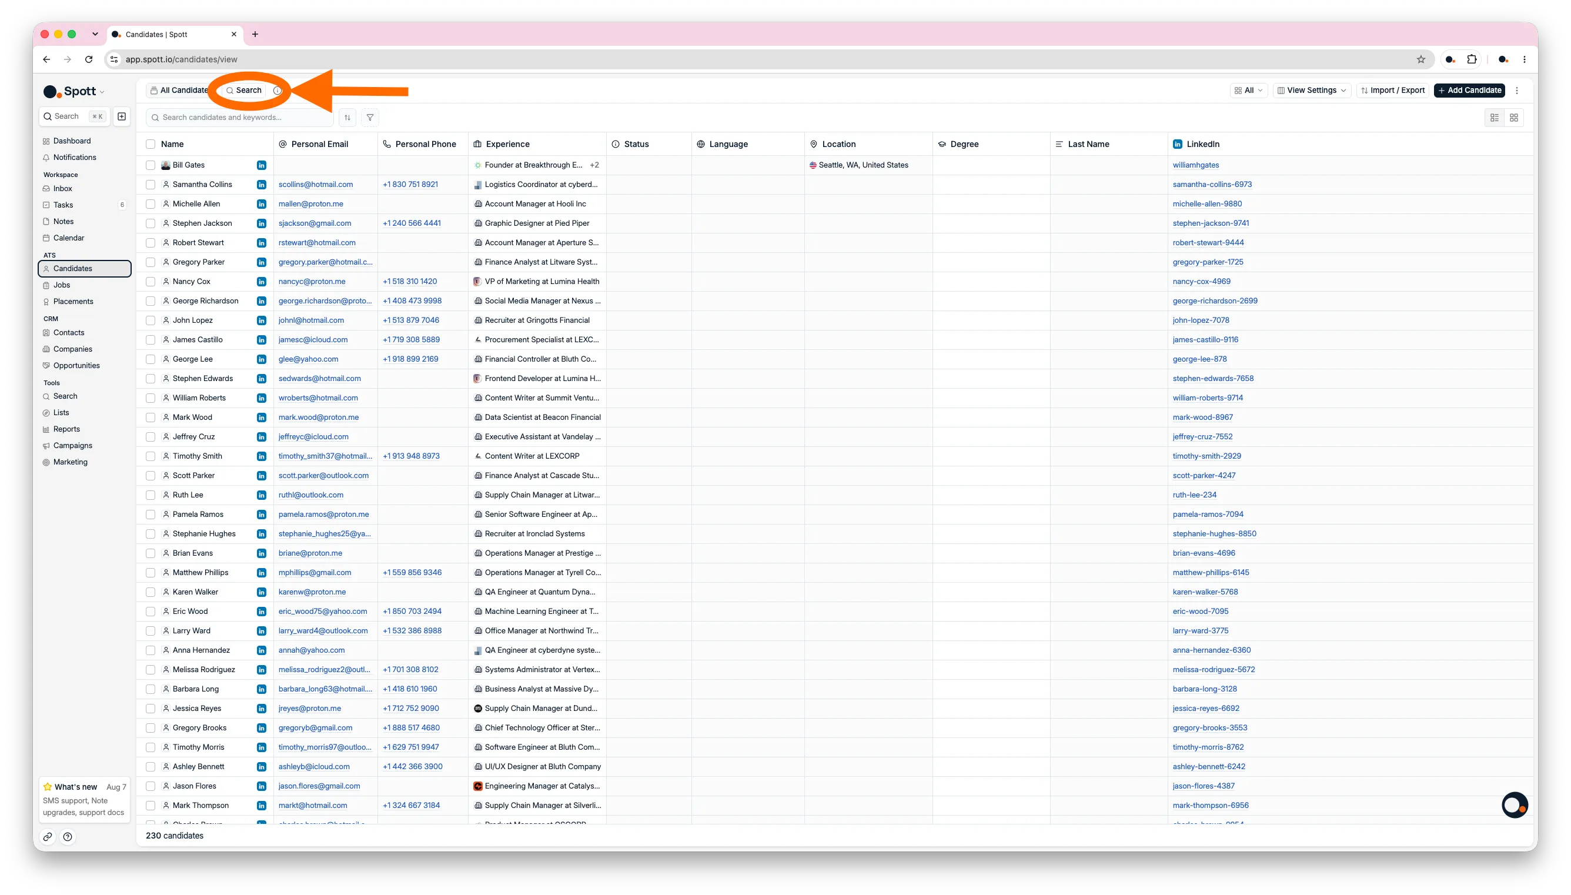Open the Dashboard from the sidebar
This screenshot has height=895, width=1571.
72,141
